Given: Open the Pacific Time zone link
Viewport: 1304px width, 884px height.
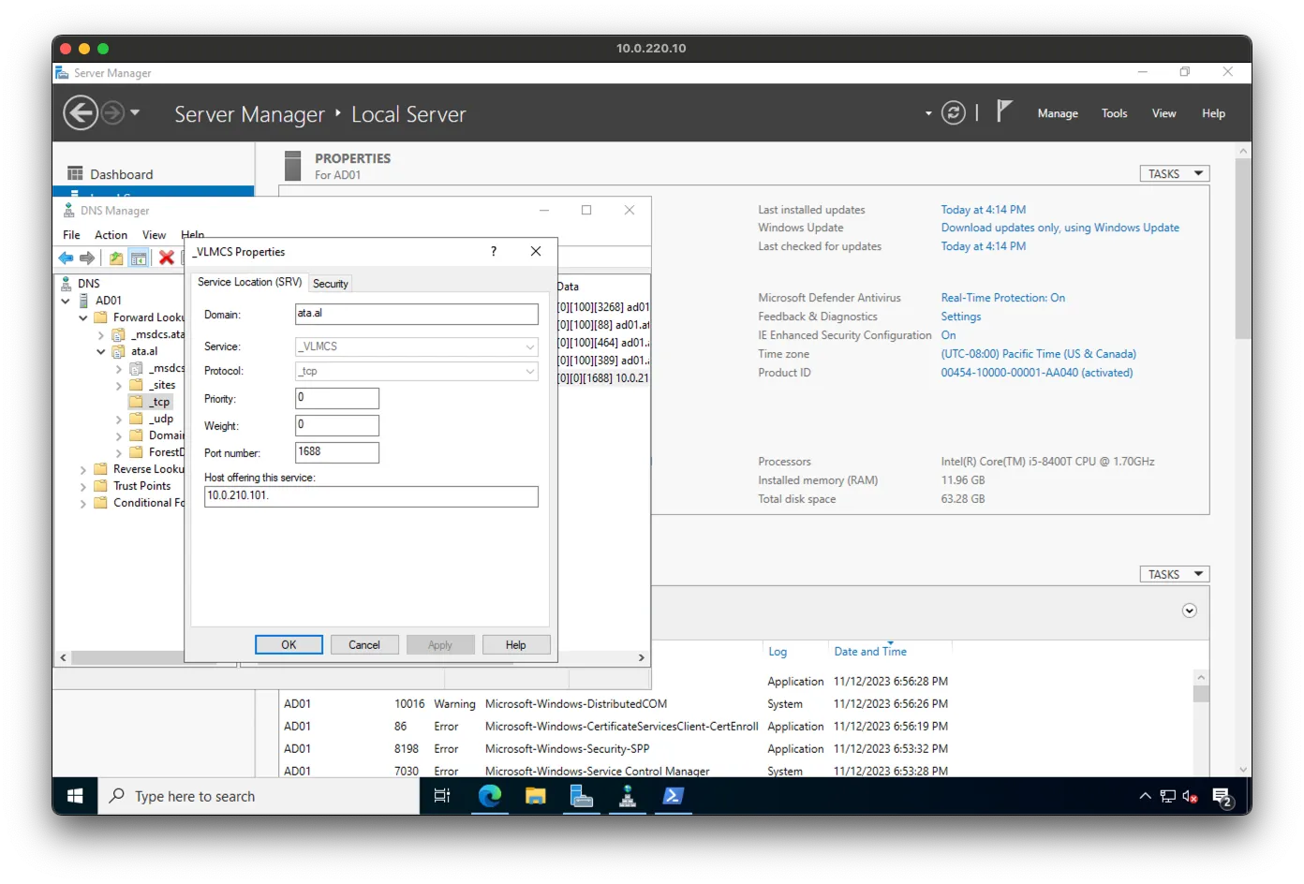Looking at the screenshot, I should click(x=1038, y=354).
